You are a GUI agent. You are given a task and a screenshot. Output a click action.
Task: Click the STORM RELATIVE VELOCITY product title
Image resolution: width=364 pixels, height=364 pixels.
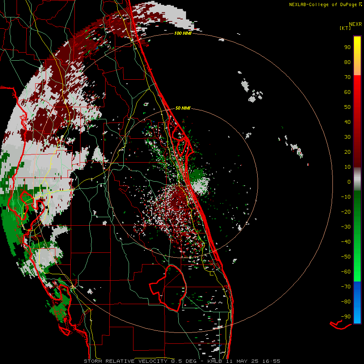point(125,361)
